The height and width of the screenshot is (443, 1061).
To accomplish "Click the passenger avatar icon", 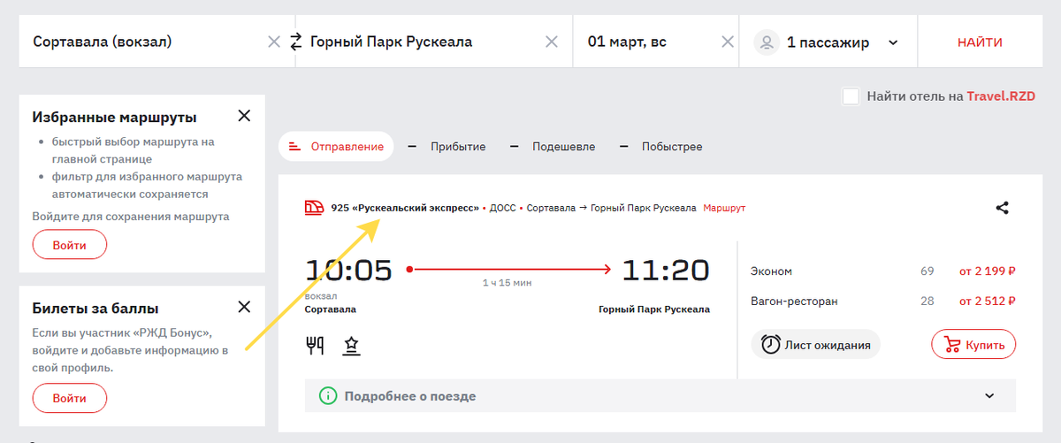I will point(767,42).
